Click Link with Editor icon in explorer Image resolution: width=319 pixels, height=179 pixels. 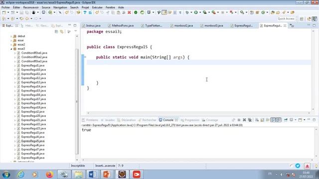(62, 32)
